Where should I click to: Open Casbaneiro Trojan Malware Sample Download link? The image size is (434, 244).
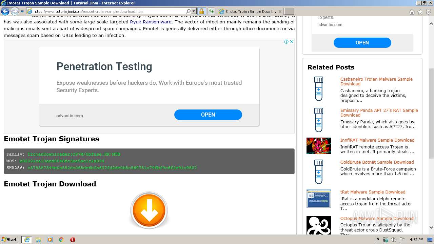pos(376,81)
